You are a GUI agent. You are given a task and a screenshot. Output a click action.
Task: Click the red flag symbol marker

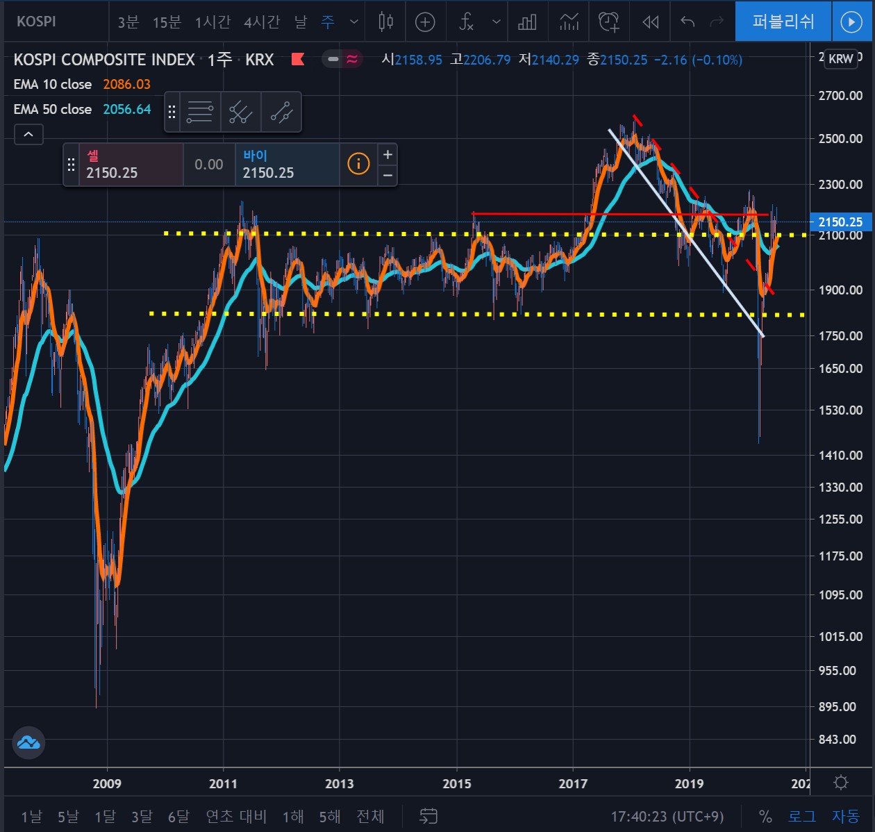(298, 59)
